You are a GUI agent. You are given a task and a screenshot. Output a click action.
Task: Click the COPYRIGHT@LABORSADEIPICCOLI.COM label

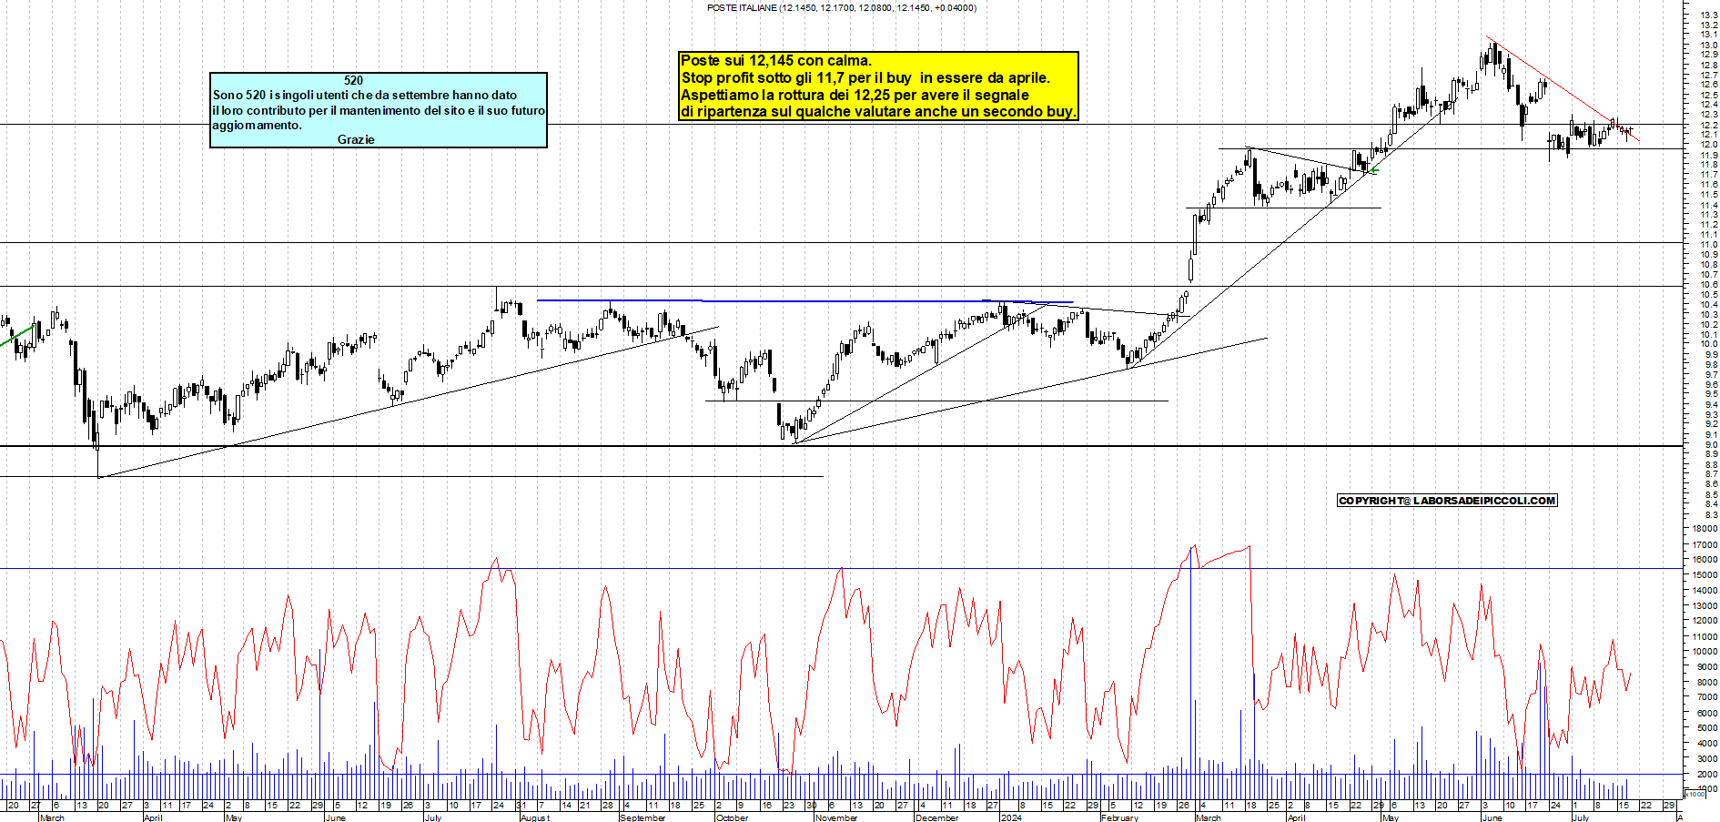tap(1447, 501)
